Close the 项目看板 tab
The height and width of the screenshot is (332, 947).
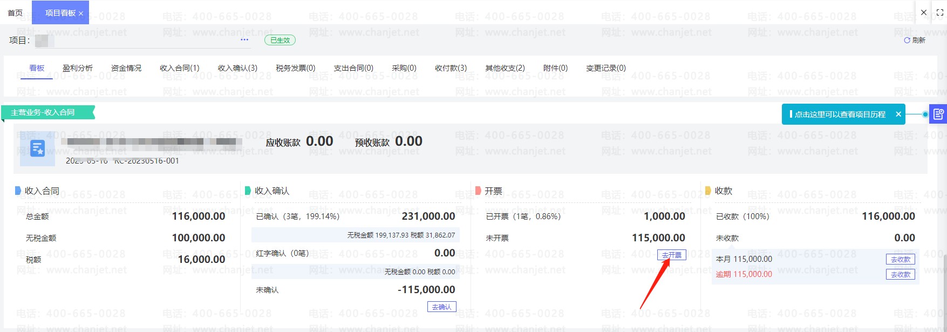coord(81,13)
